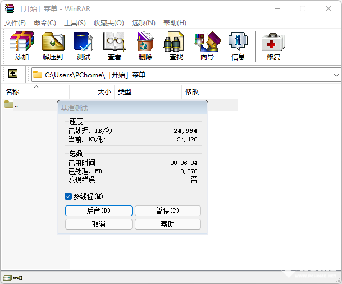Toggle the 多线程(M) multithreading checkbox

click(69, 196)
